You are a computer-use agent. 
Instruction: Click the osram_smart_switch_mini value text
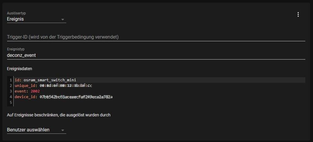pos(50,80)
